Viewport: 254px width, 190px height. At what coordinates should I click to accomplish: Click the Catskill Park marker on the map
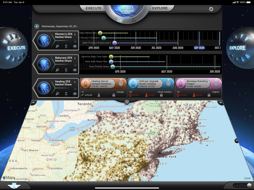[x=153, y=133]
